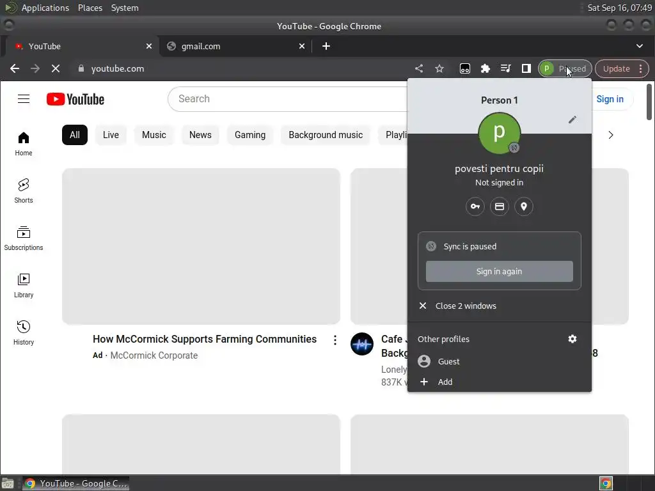Click the McCormick ad video thumbnail

click(x=201, y=246)
